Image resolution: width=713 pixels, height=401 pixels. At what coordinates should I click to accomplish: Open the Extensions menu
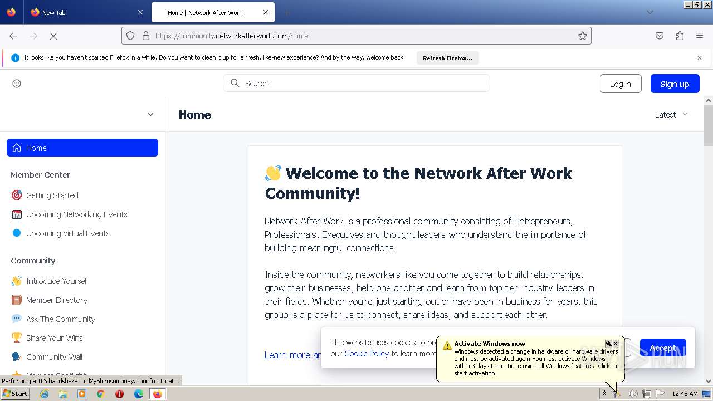[680, 36]
